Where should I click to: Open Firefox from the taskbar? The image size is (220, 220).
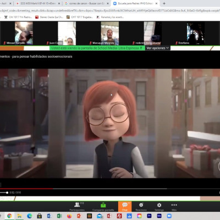click(x=69, y=216)
